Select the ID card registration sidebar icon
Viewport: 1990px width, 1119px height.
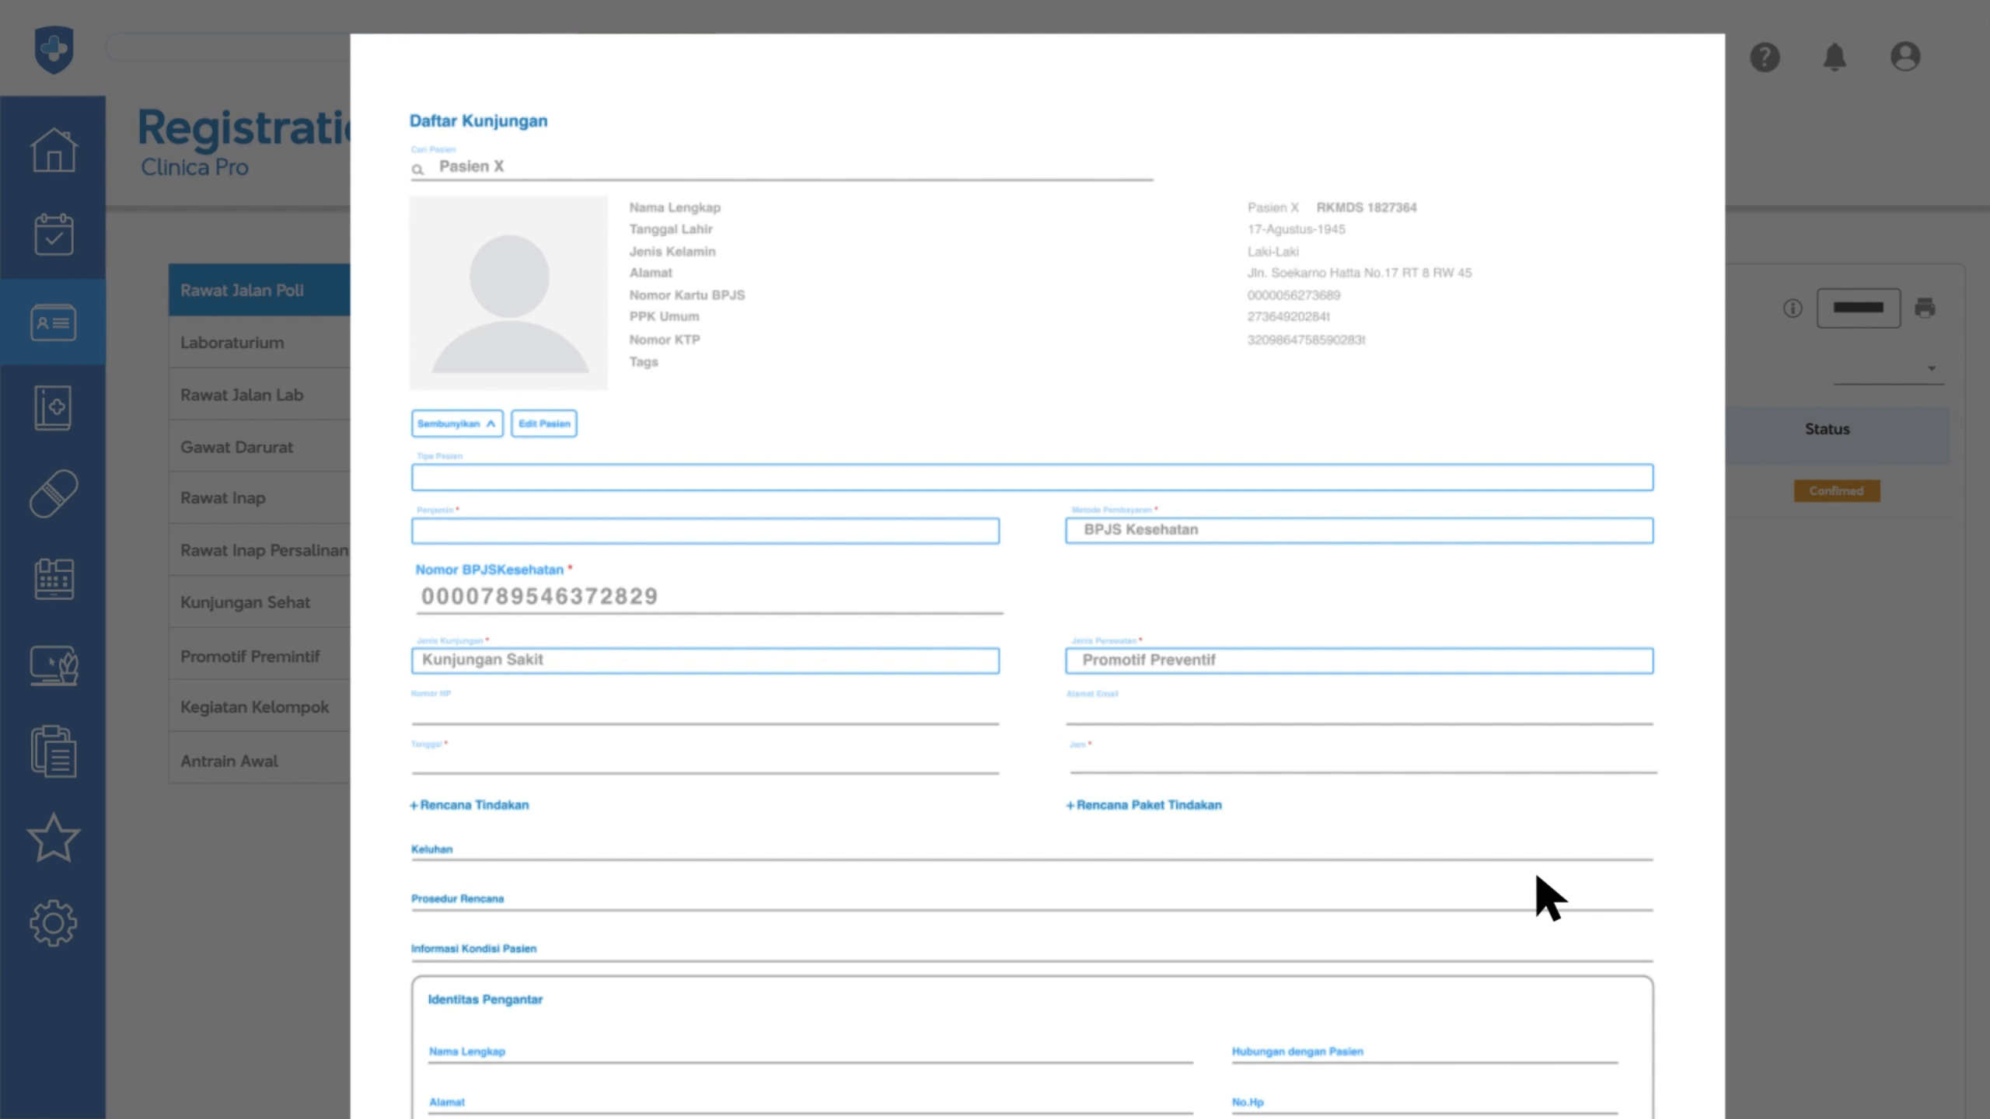click(53, 322)
